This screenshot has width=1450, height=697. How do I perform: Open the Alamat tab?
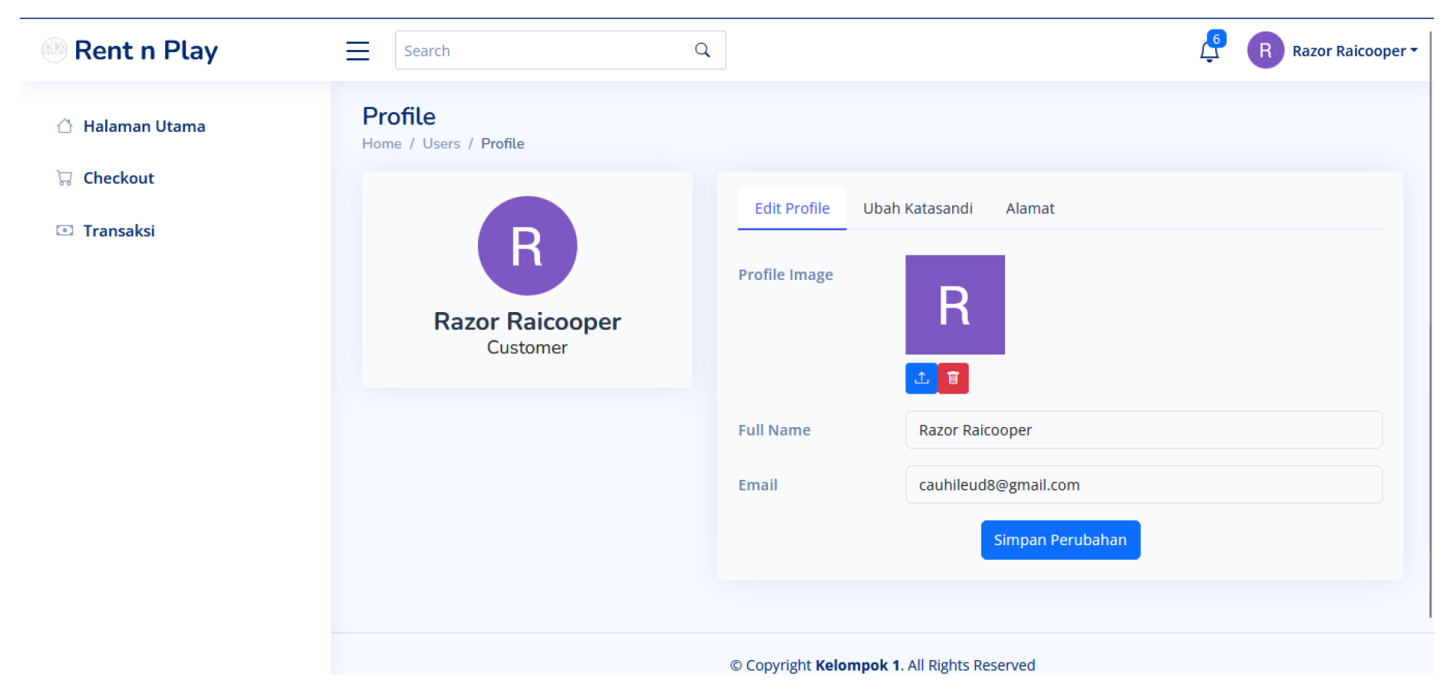coord(1030,209)
